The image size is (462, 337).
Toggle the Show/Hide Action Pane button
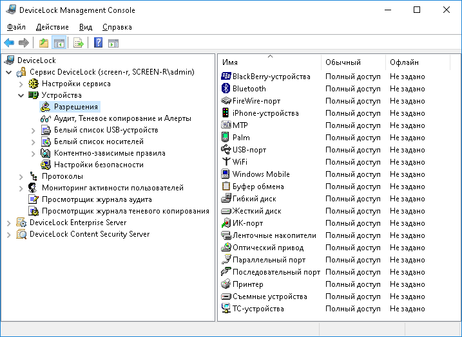pos(113,43)
